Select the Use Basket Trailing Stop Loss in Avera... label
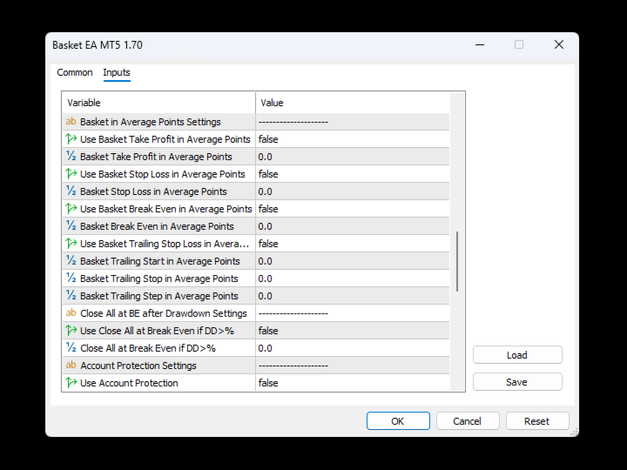The image size is (627, 470). point(165,244)
